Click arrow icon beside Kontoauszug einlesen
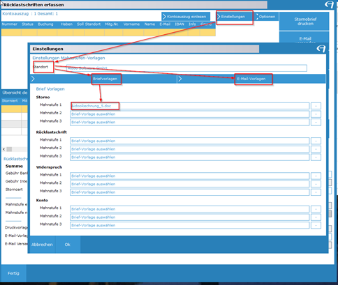Screen dimensions: 338x285 click(164, 17)
